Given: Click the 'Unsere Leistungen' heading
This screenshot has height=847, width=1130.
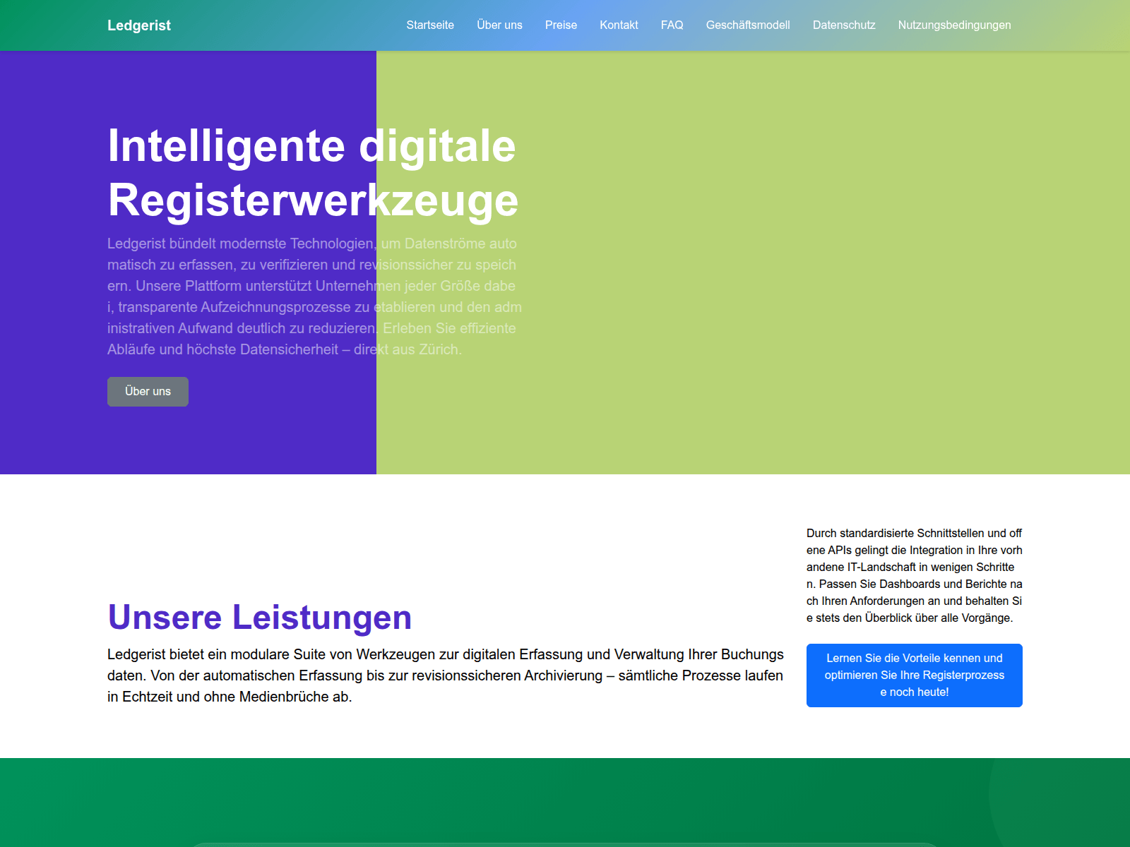Looking at the screenshot, I should point(260,617).
